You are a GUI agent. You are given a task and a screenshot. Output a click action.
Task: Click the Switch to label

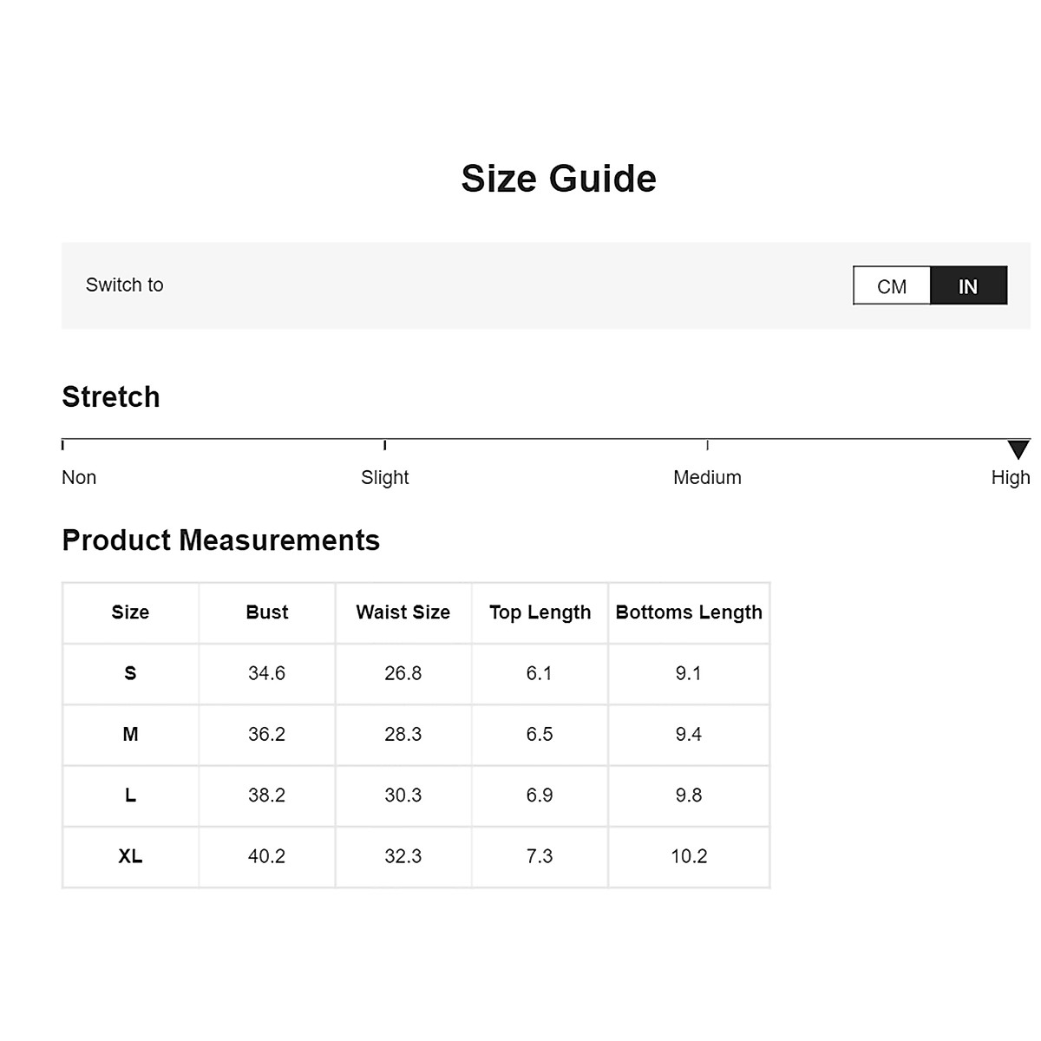pyautogui.click(x=124, y=285)
